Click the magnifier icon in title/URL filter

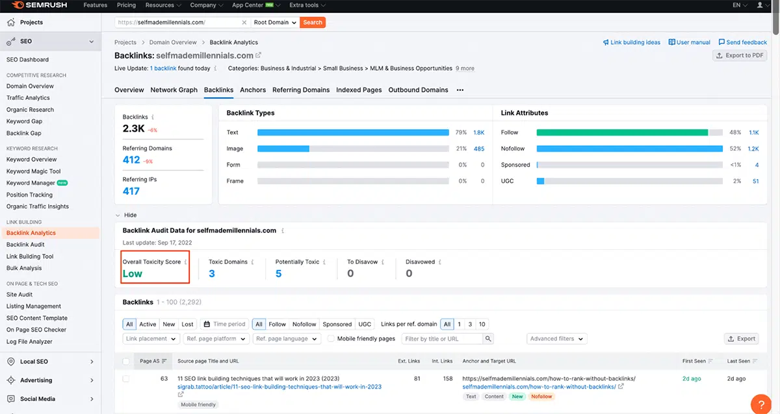click(x=488, y=339)
